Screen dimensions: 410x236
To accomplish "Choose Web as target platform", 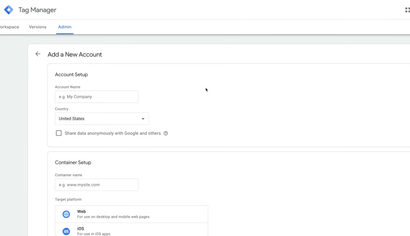I will coord(132,214).
